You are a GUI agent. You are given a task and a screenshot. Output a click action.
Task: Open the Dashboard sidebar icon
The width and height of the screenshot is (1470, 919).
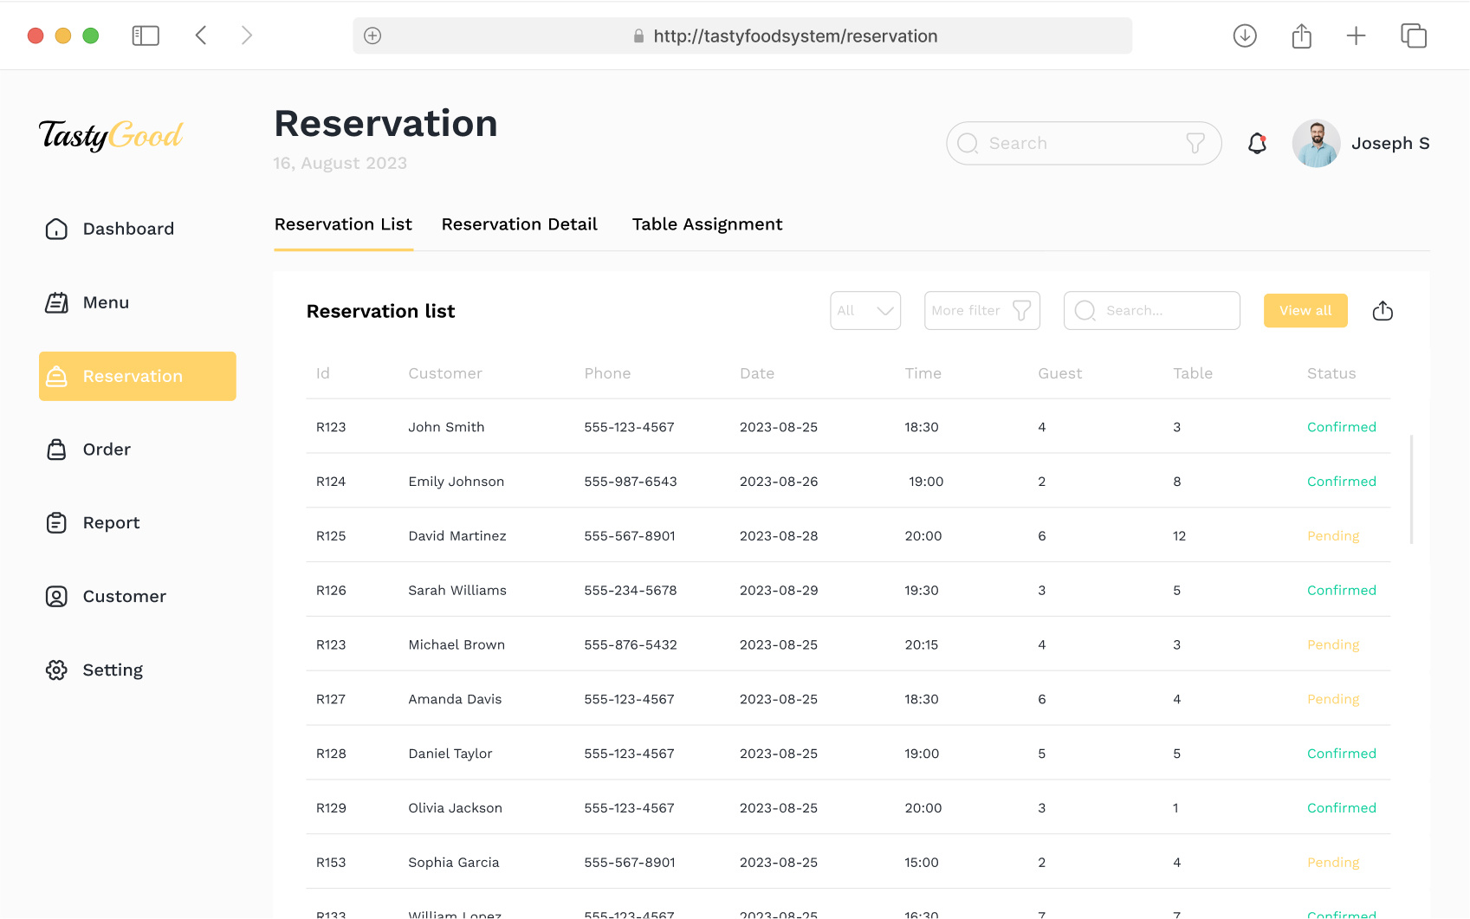click(56, 229)
